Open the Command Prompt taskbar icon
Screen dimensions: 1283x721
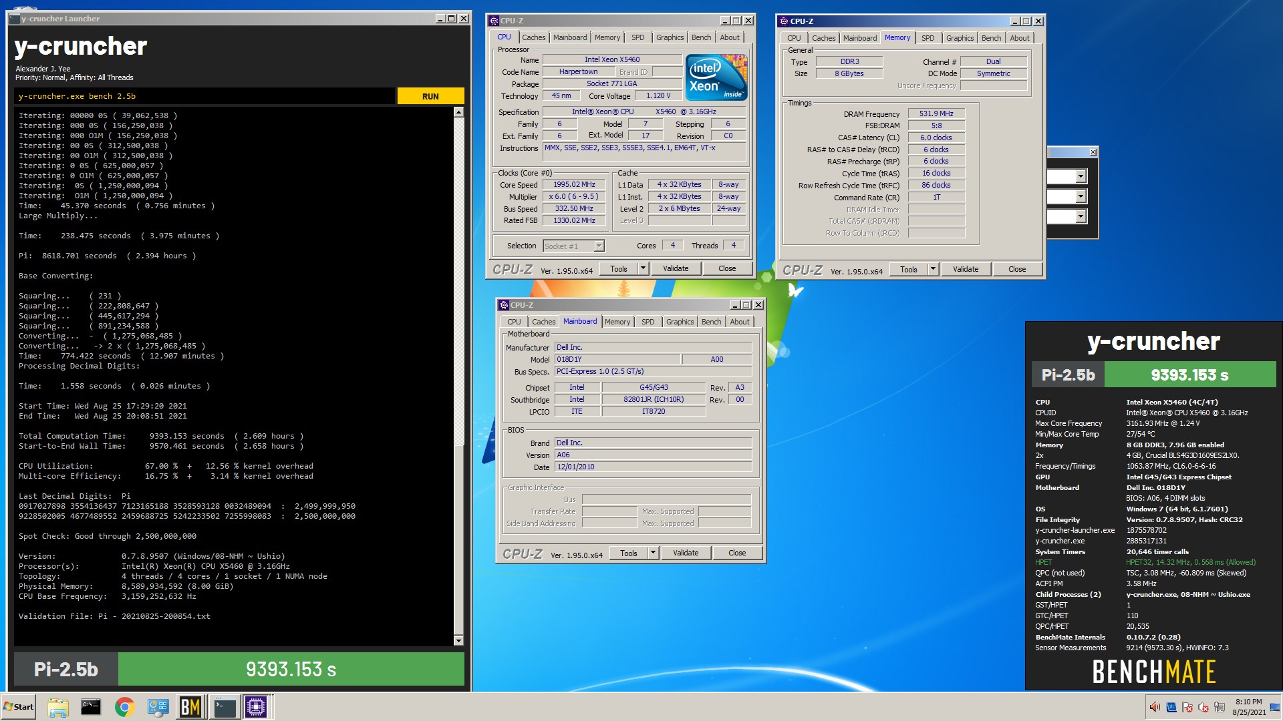click(91, 707)
